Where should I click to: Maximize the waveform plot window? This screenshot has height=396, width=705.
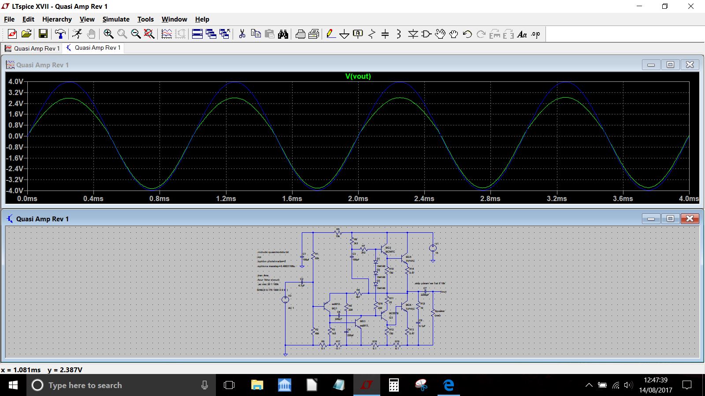(670, 65)
